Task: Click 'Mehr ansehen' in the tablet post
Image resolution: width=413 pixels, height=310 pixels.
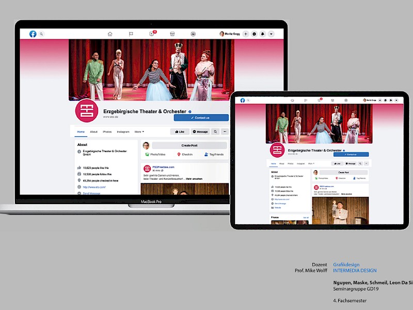Action: pos(346,194)
